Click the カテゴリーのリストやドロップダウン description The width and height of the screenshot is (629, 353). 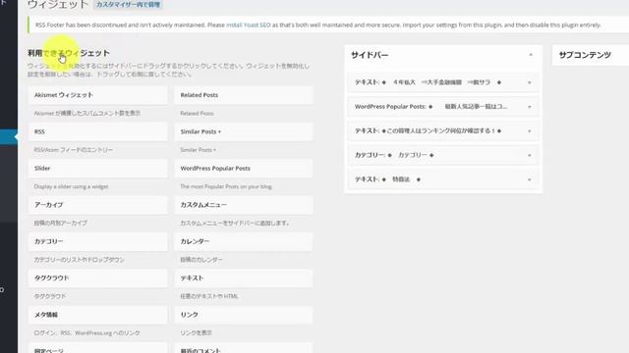(79, 260)
